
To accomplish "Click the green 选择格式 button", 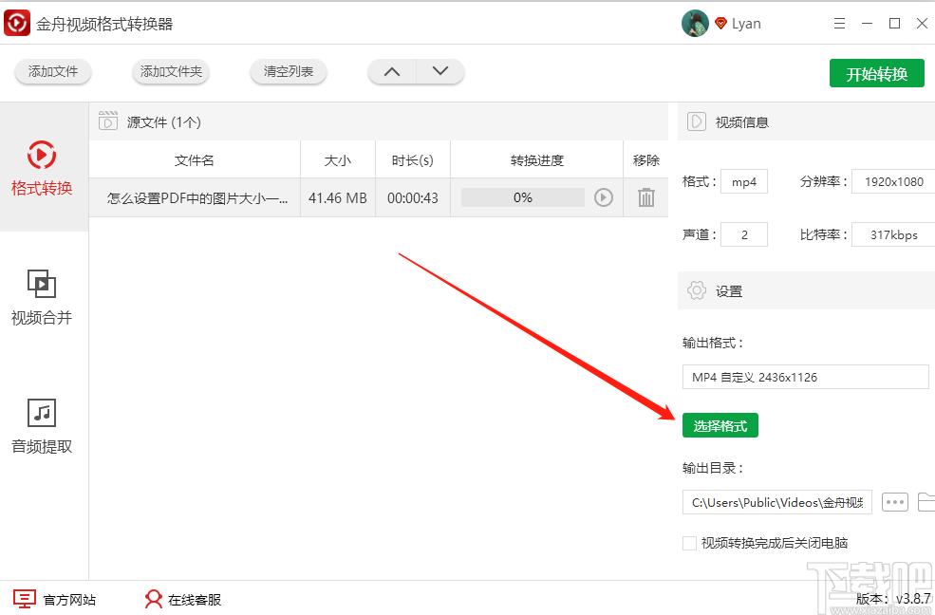I will (x=720, y=425).
